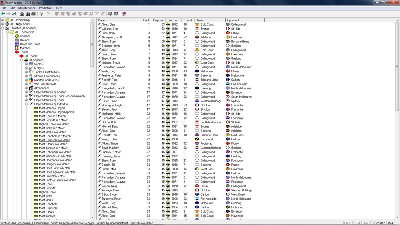Click the open book toolbar icon

point(110,14)
